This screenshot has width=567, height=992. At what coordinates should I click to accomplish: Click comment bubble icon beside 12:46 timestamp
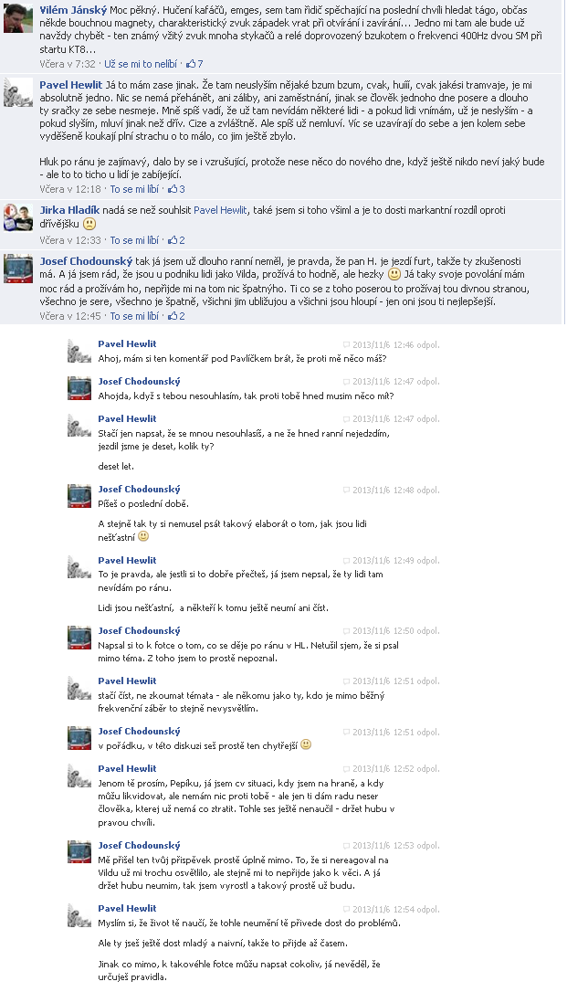point(346,344)
